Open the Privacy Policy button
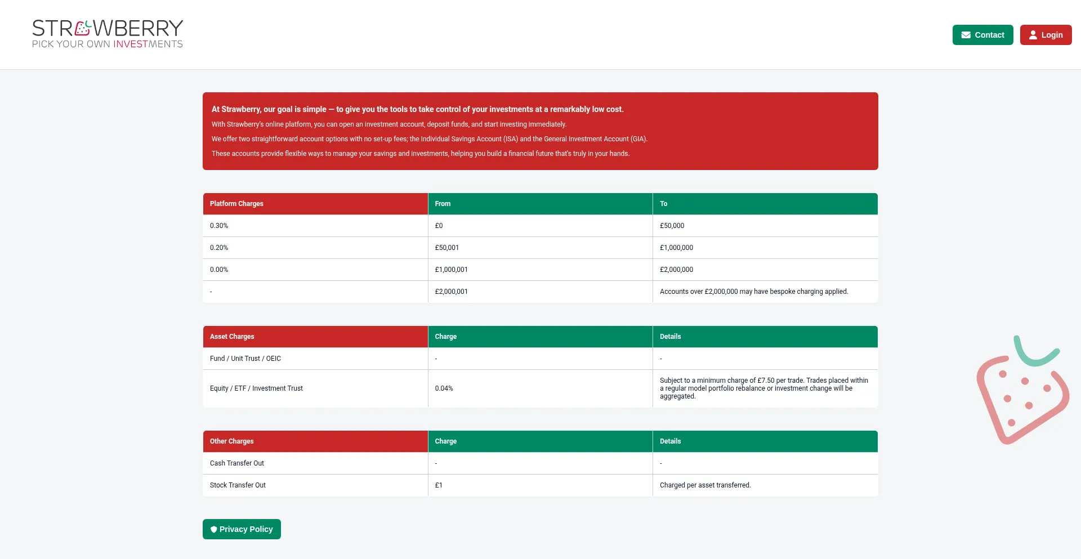 pos(242,529)
